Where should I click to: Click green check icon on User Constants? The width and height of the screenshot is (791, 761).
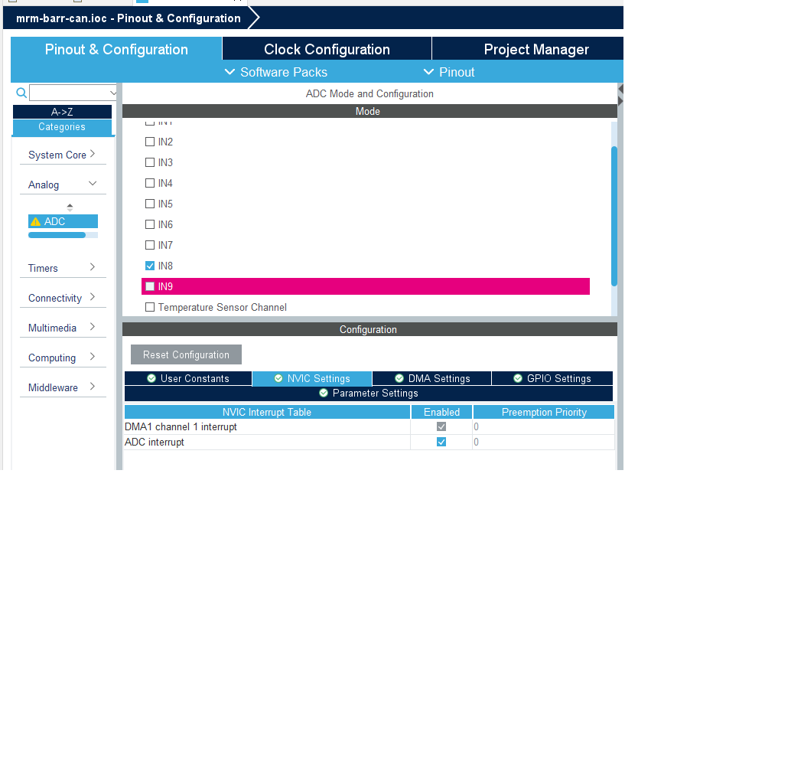[151, 378]
